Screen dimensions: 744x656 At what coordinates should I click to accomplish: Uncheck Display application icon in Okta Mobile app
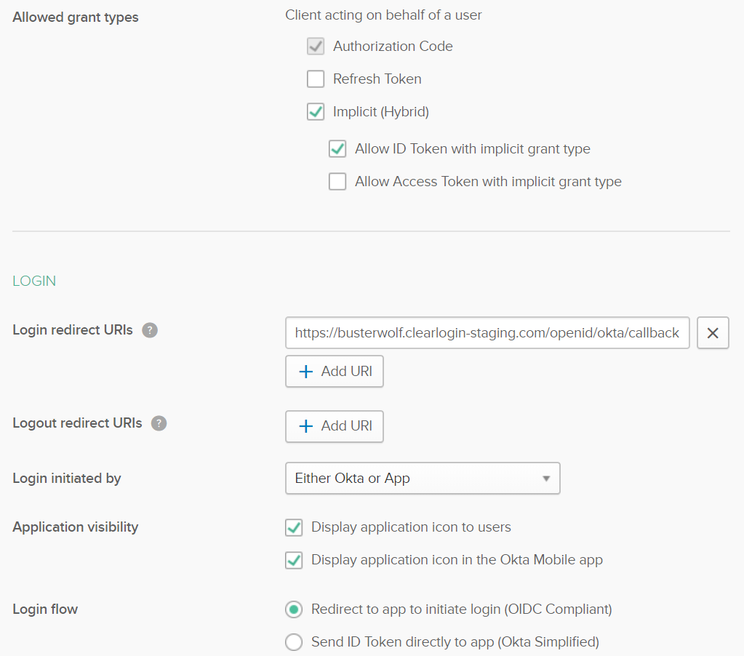(x=294, y=560)
